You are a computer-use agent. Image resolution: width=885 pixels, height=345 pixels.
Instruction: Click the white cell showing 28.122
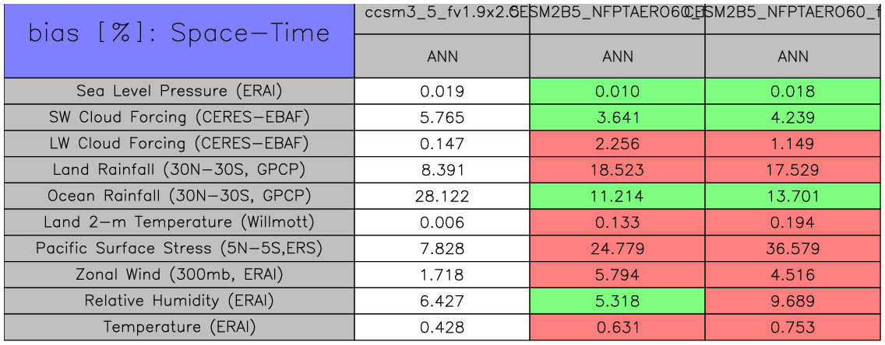click(x=442, y=196)
